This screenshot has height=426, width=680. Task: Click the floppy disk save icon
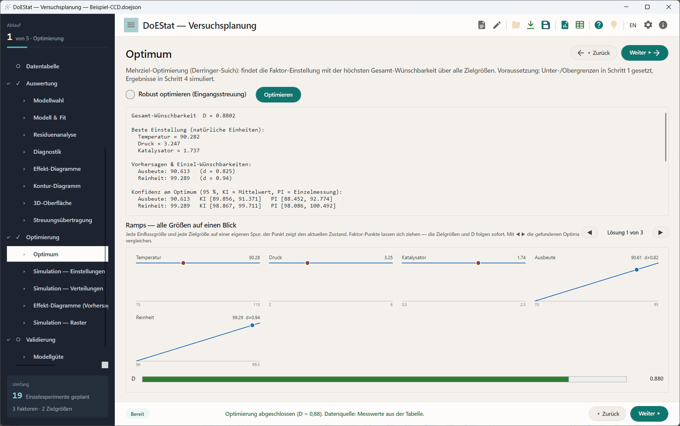click(x=546, y=25)
